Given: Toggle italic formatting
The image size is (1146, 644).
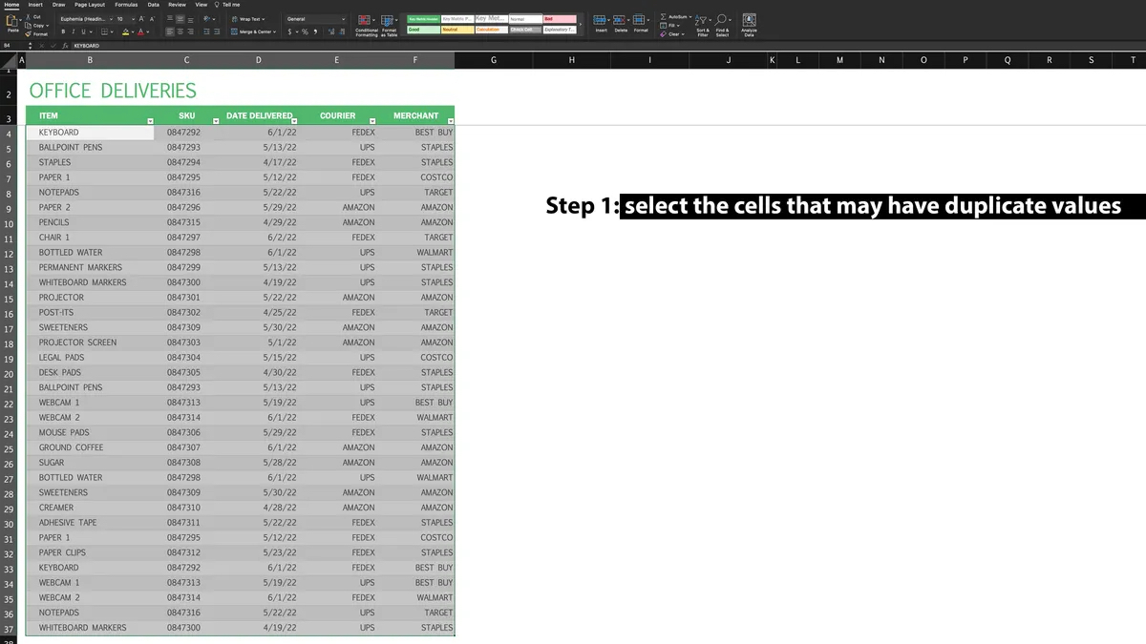Looking at the screenshot, I should coord(74,31).
